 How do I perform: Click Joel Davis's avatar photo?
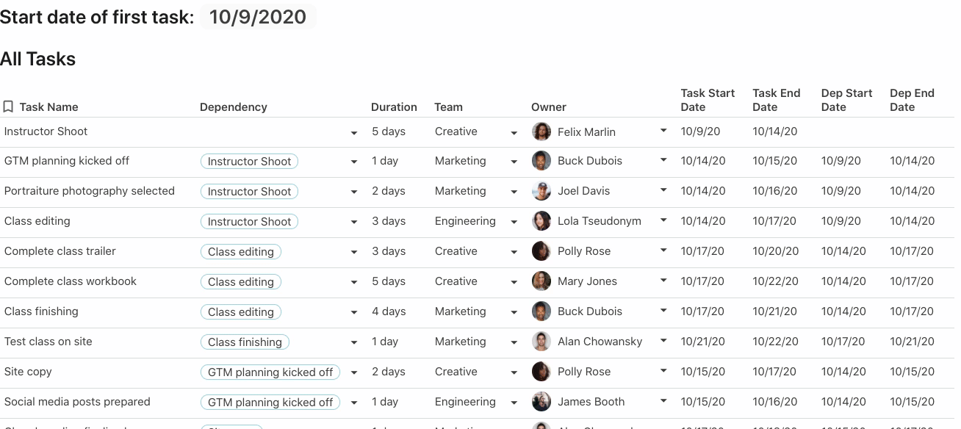pos(541,191)
